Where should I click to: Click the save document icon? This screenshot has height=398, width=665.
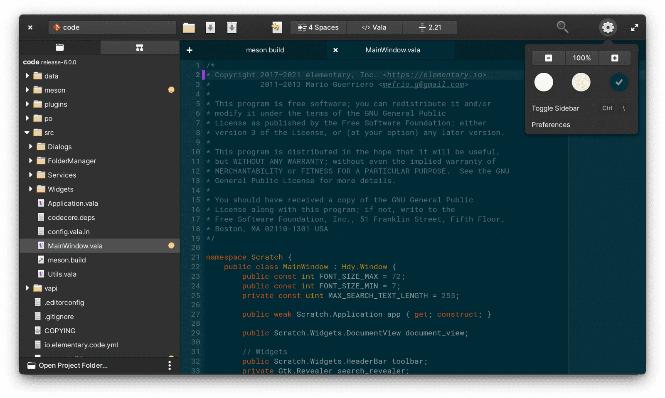point(210,27)
